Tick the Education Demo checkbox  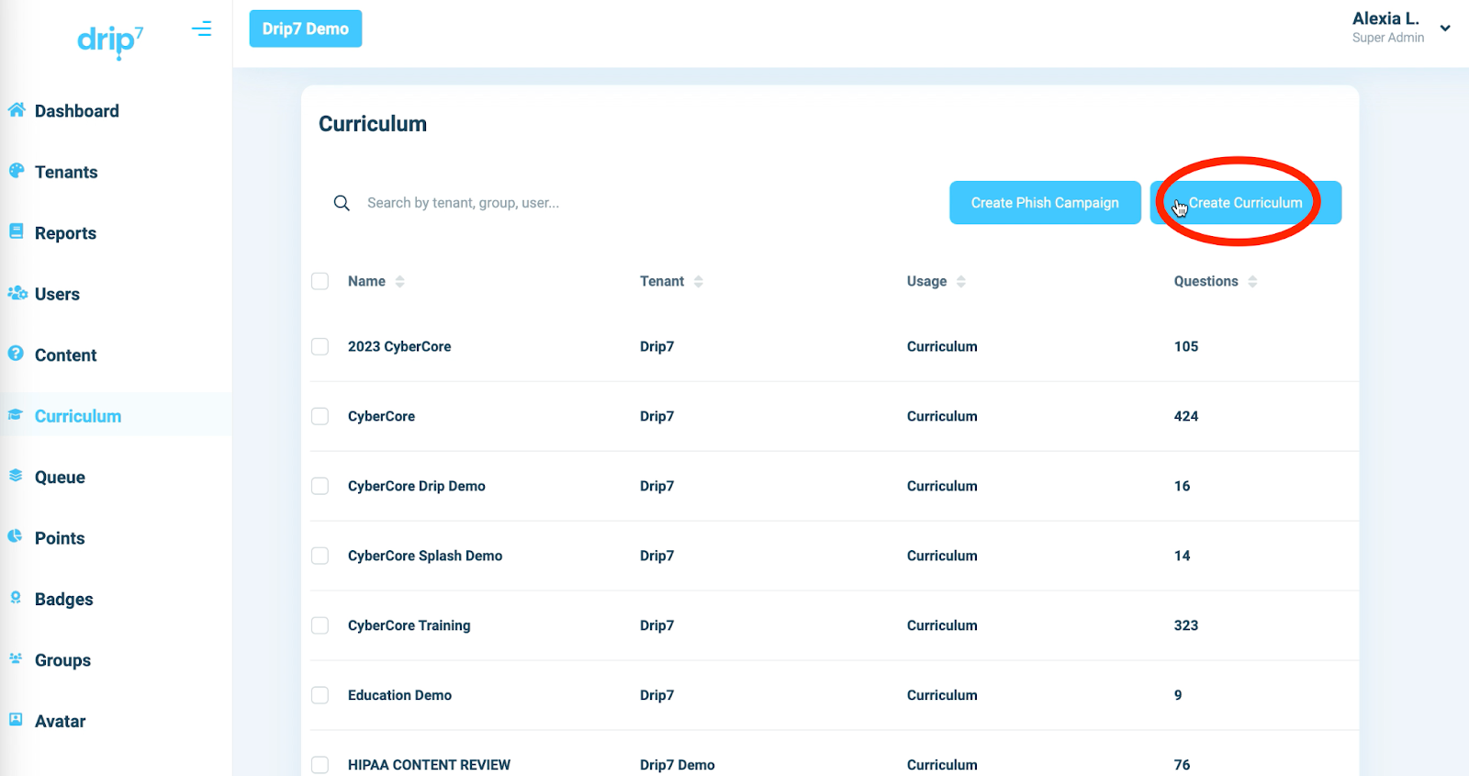pyautogui.click(x=320, y=695)
